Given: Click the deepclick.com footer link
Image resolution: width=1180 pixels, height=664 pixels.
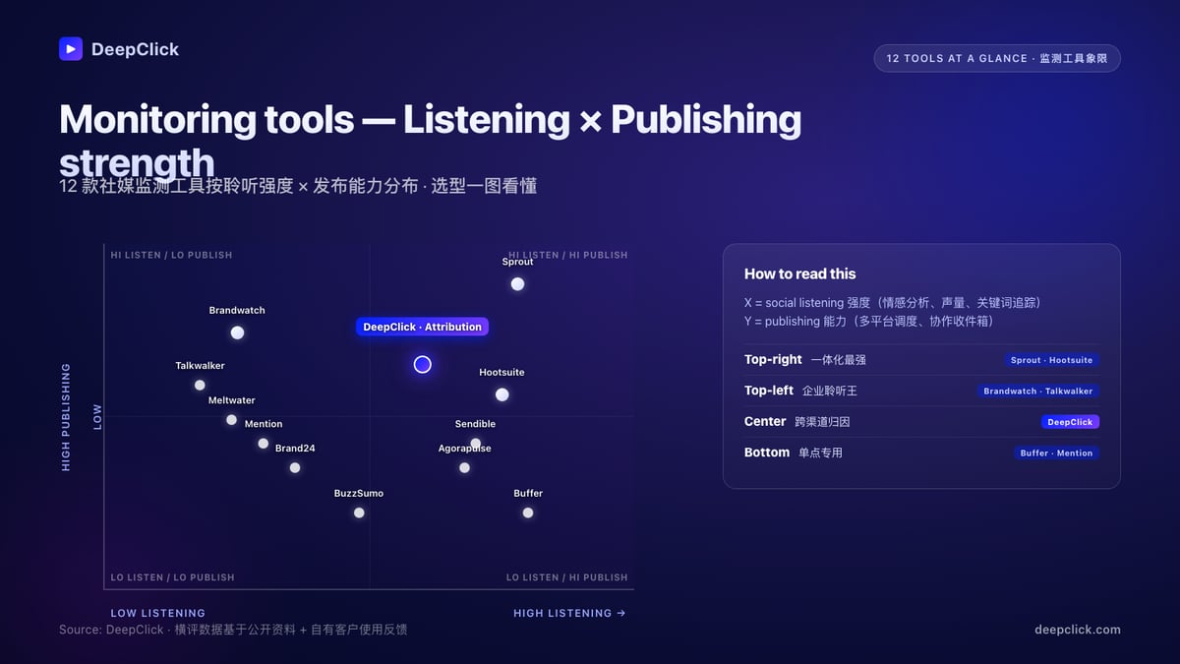Looking at the screenshot, I should 1078,630.
